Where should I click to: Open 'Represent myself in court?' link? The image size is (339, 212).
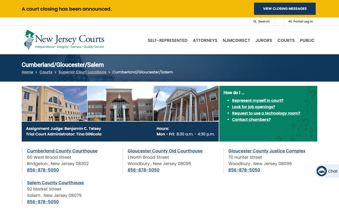(x=258, y=100)
